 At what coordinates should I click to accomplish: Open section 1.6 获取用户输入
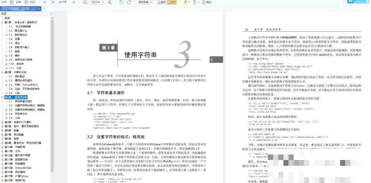[19, 47]
